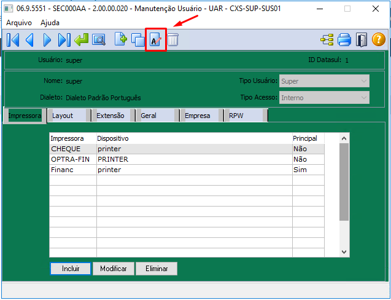391x300 pixels.
Task: Click the Dispositivo column header
Action: 195,138
